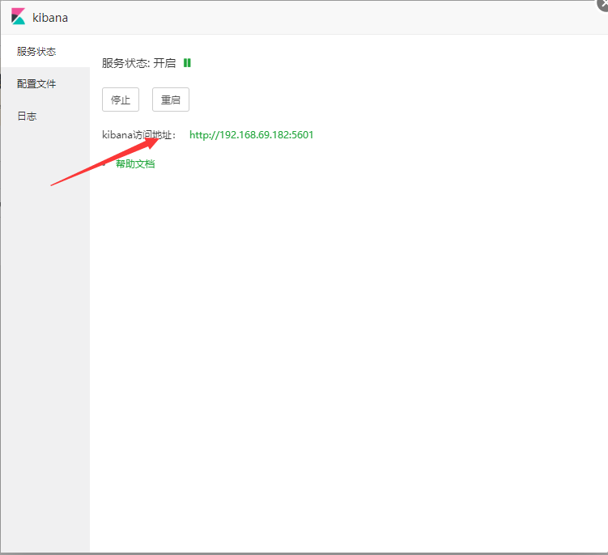Click the kibana title text in header
This screenshot has width=608, height=555.
50,18
